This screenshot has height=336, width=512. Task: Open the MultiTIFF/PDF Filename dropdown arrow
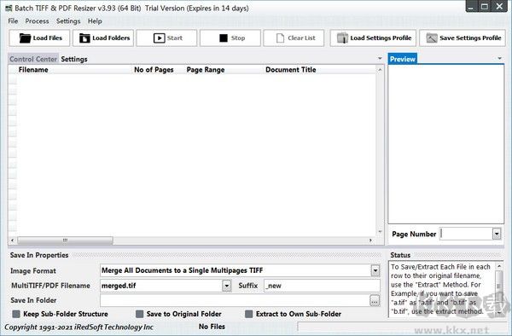coord(227,286)
